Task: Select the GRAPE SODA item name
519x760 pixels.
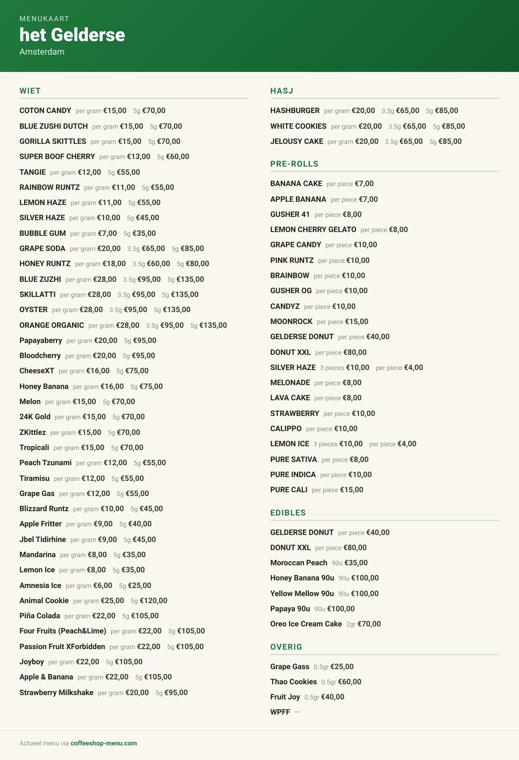Action: point(42,249)
